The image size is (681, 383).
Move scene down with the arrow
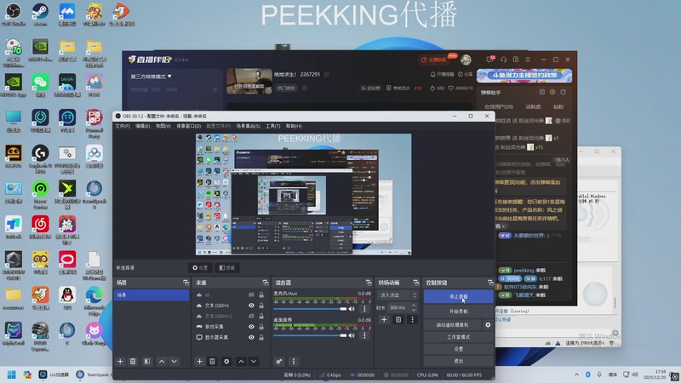point(175,361)
